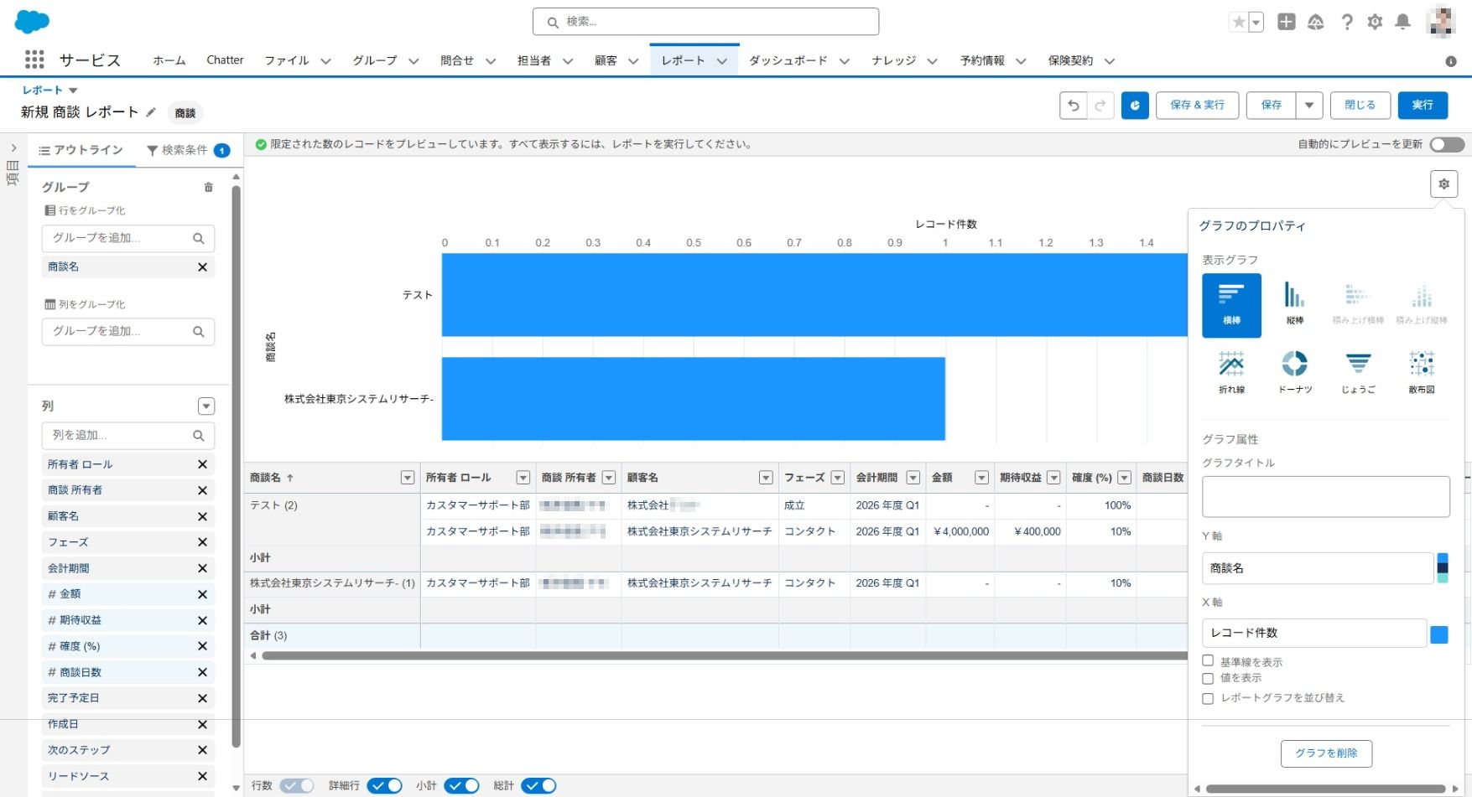Expand the dropdown arrow beside 保存 button
Viewport: 1472px width, 797px height.
pos(1309,106)
